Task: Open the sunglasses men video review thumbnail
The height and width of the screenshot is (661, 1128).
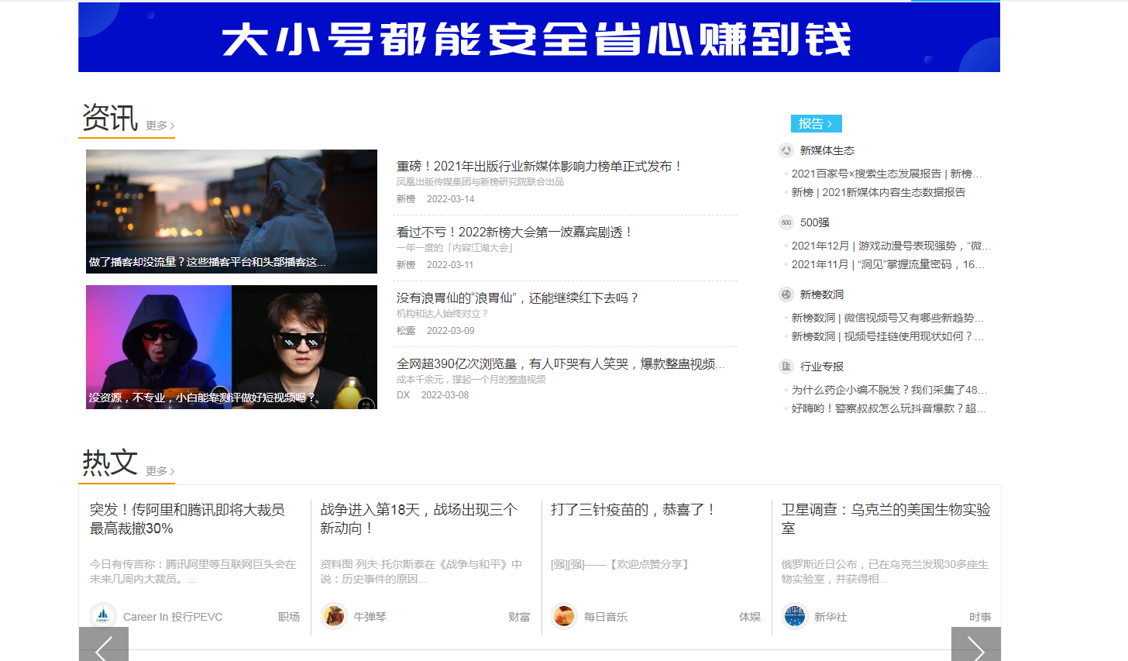Action: 232,346
